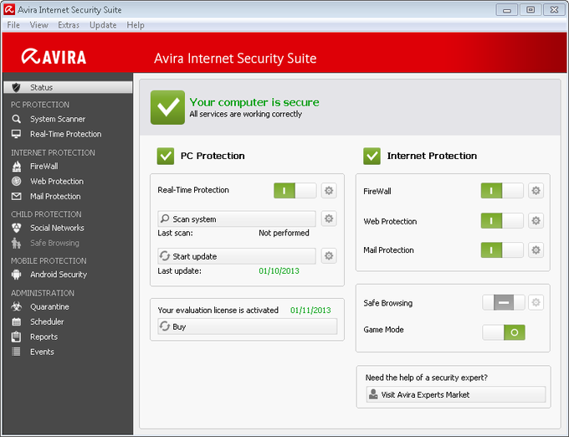The width and height of the screenshot is (569, 437).
Task: Click the Scan system button
Action: pyautogui.click(x=237, y=218)
